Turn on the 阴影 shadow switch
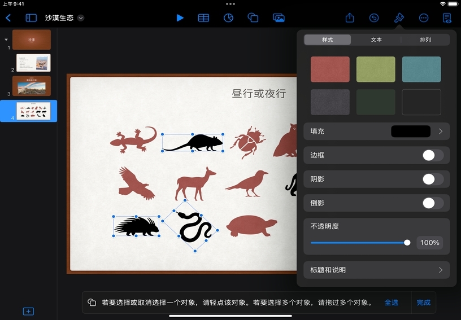 (433, 179)
